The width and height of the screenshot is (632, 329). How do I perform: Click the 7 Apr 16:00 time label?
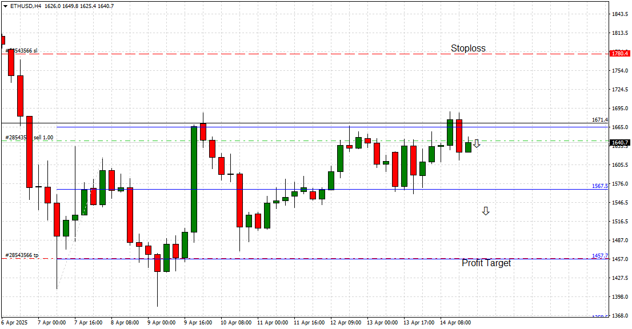coord(88,323)
